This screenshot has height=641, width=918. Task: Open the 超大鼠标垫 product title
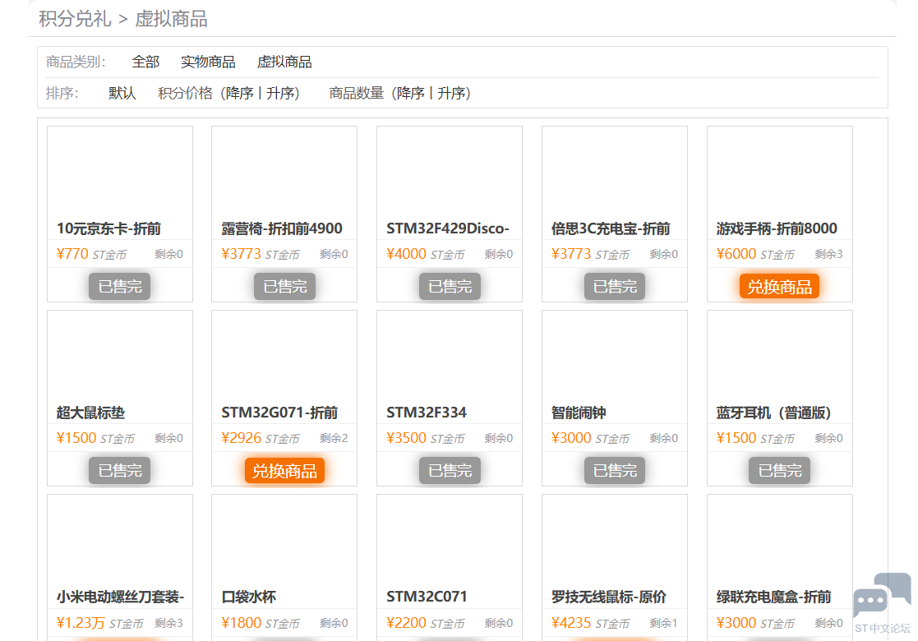click(91, 413)
